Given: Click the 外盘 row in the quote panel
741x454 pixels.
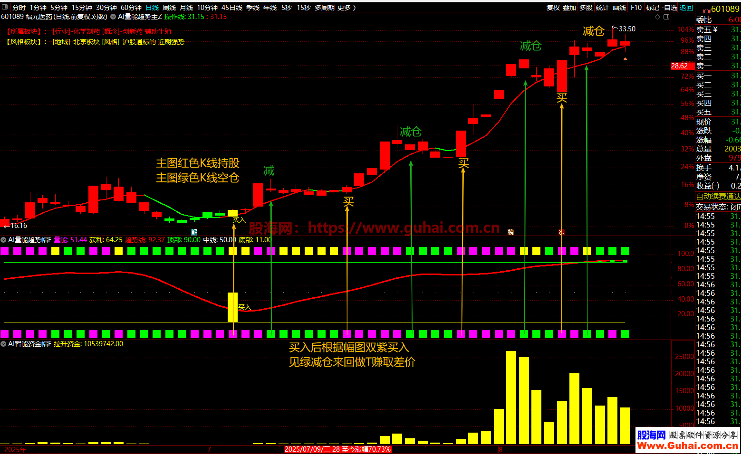Looking at the screenshot, I should point(718,158).
